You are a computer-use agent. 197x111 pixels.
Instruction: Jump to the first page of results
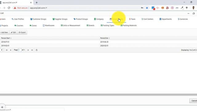pos(7,50)
